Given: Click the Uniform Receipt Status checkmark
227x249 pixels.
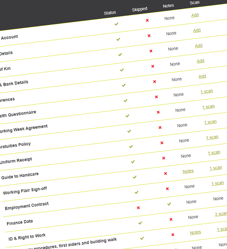Looking at the screenshot, I should 131,146.
